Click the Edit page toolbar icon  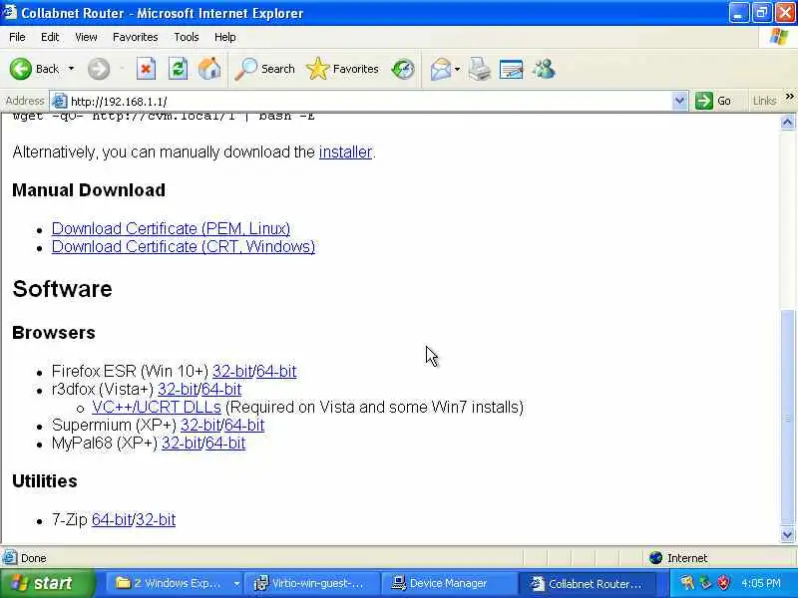point(511,69)
